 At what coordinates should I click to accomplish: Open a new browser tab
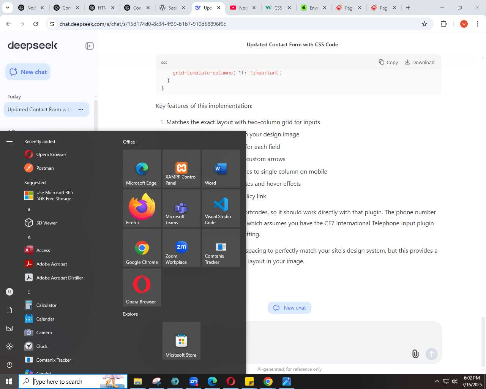[408, 8]
